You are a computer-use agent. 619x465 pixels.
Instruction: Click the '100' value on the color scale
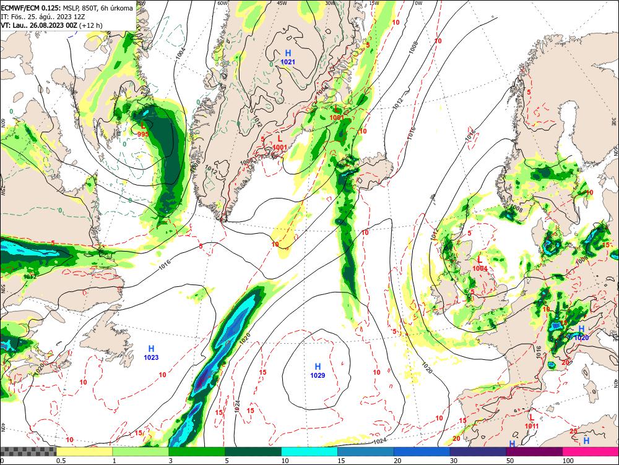[568, 461]
